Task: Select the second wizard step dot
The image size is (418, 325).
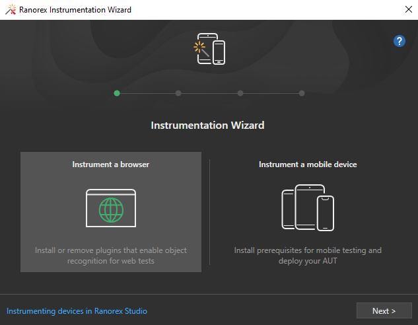Action: click(178, 93)
